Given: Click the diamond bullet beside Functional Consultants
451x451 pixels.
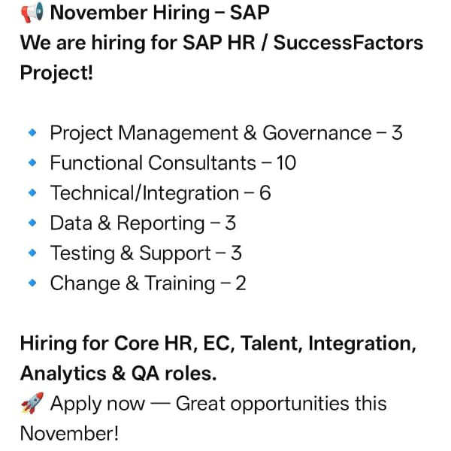Looking at the screenshot, I should tap(32, 163).
